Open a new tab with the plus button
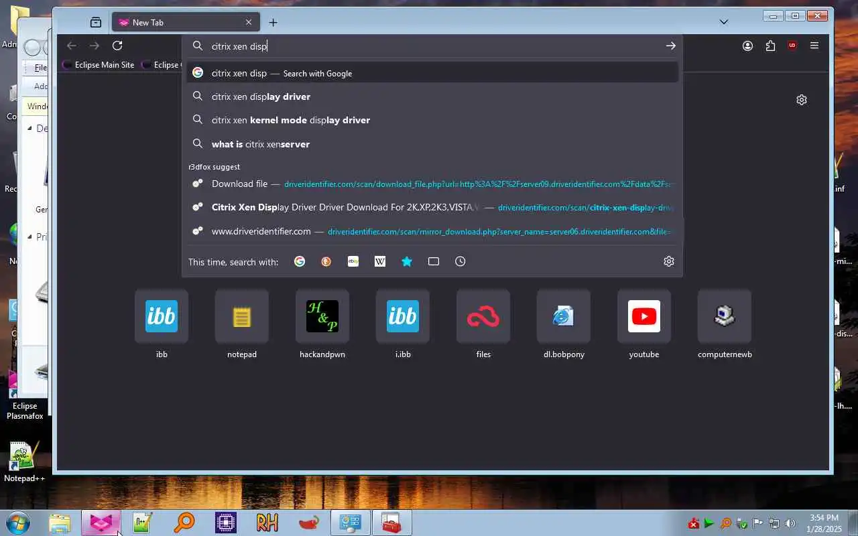 (x=273, y=22)
